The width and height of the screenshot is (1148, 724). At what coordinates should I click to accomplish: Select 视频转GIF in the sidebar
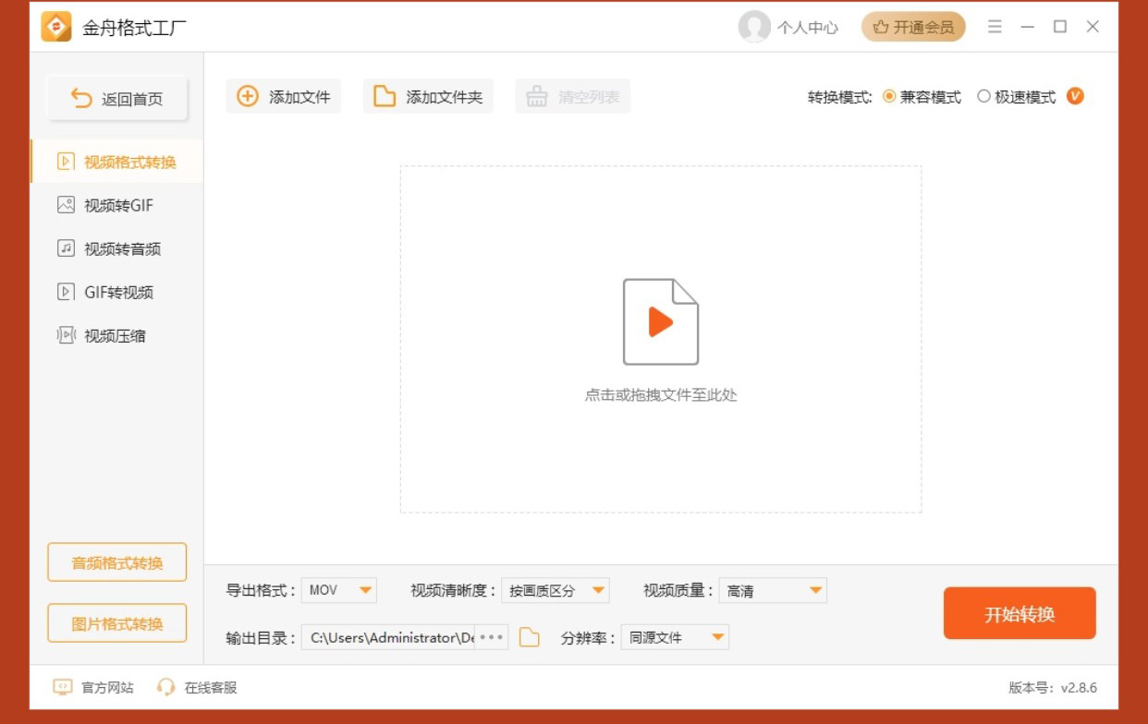pyautogui.click(x=117, y=205)
